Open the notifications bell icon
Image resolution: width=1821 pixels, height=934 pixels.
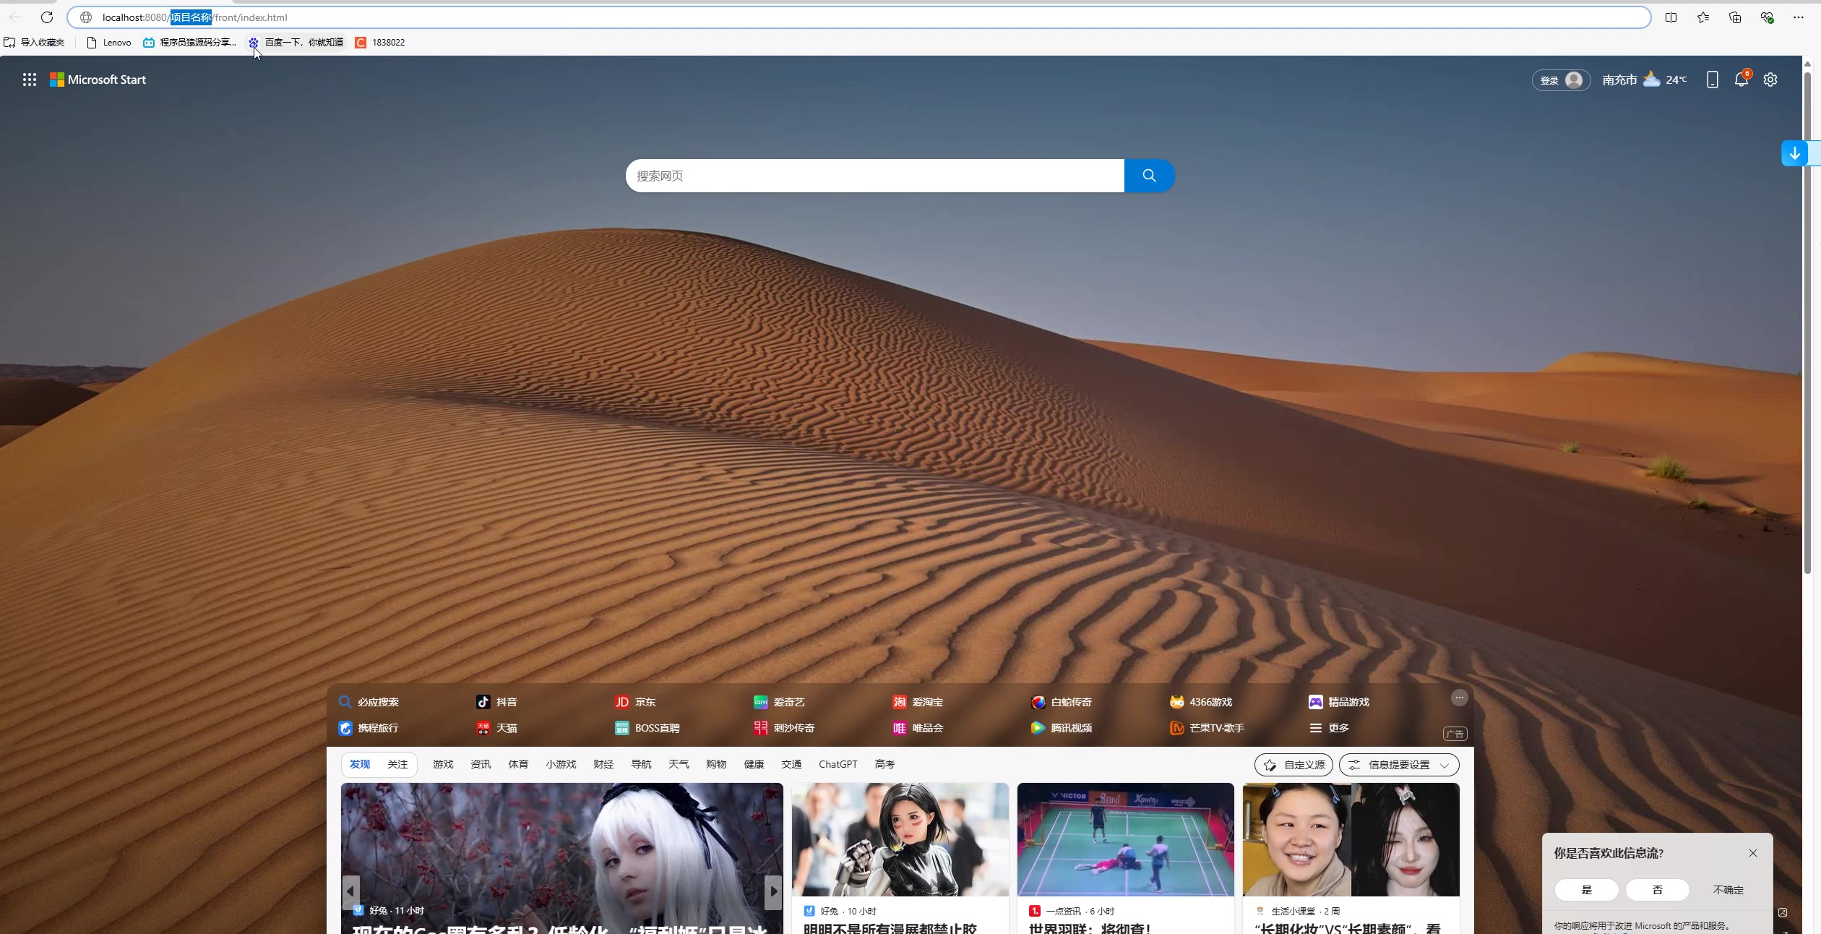point(1742,80)
